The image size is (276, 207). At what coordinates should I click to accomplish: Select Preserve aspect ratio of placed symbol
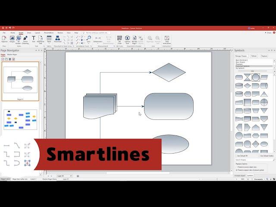(x=250, y=170)
